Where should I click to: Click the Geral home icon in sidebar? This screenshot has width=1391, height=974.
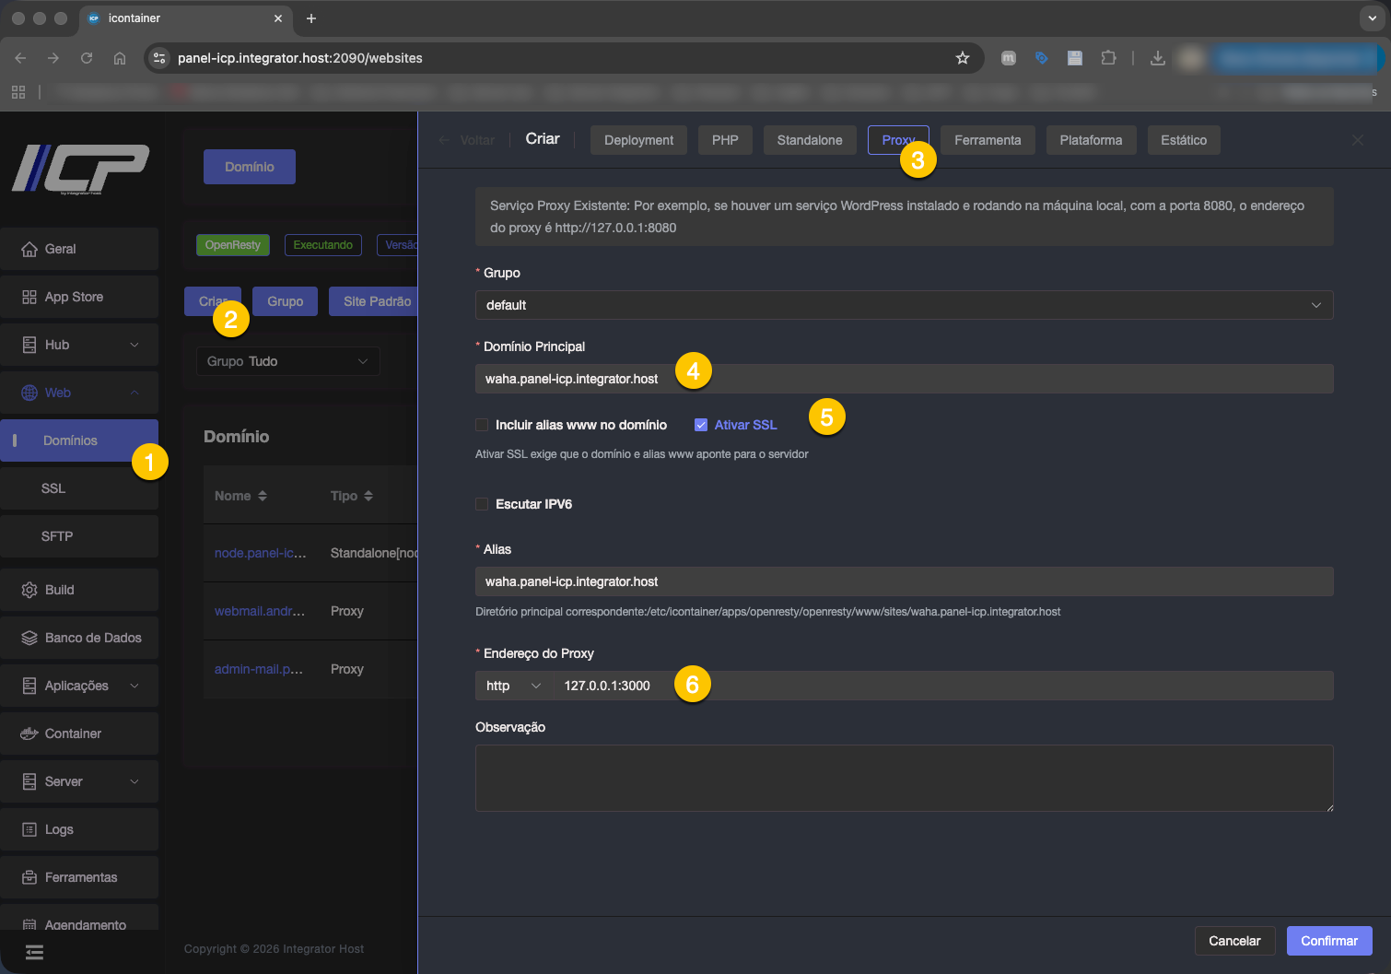pos(29,249)
